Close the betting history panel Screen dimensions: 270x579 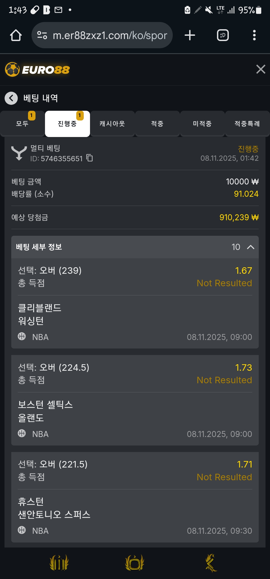(260, 69)
